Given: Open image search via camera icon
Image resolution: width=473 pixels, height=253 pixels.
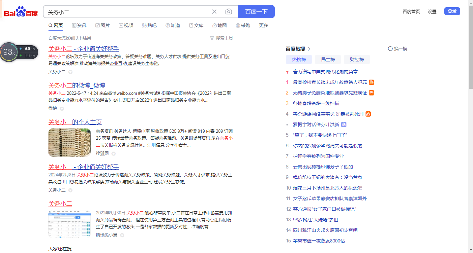Looking at the screenshot, I should tap(229, 12).
